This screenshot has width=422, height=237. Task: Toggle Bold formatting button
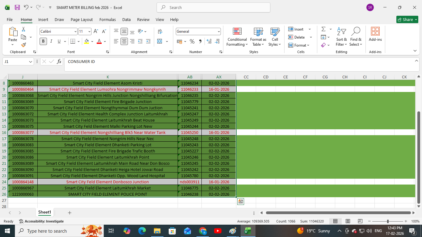43,41
